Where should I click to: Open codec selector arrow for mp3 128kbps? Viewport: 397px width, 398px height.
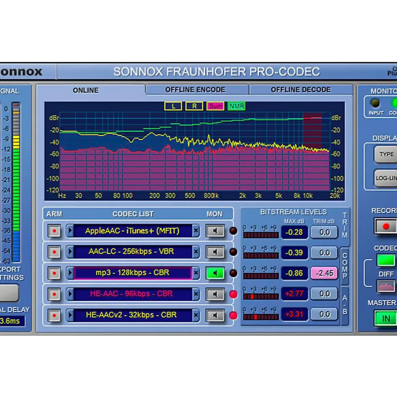click(x=70, y=273)
